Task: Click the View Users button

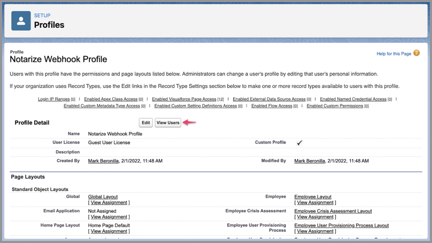Action: 168,123
